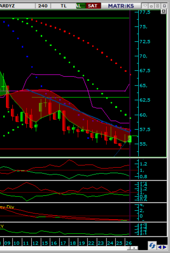Click date label 24 on time axis

(x=110, y=243)
